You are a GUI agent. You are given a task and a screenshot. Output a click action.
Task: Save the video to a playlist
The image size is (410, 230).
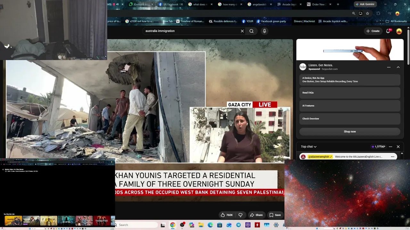(275, 215)
